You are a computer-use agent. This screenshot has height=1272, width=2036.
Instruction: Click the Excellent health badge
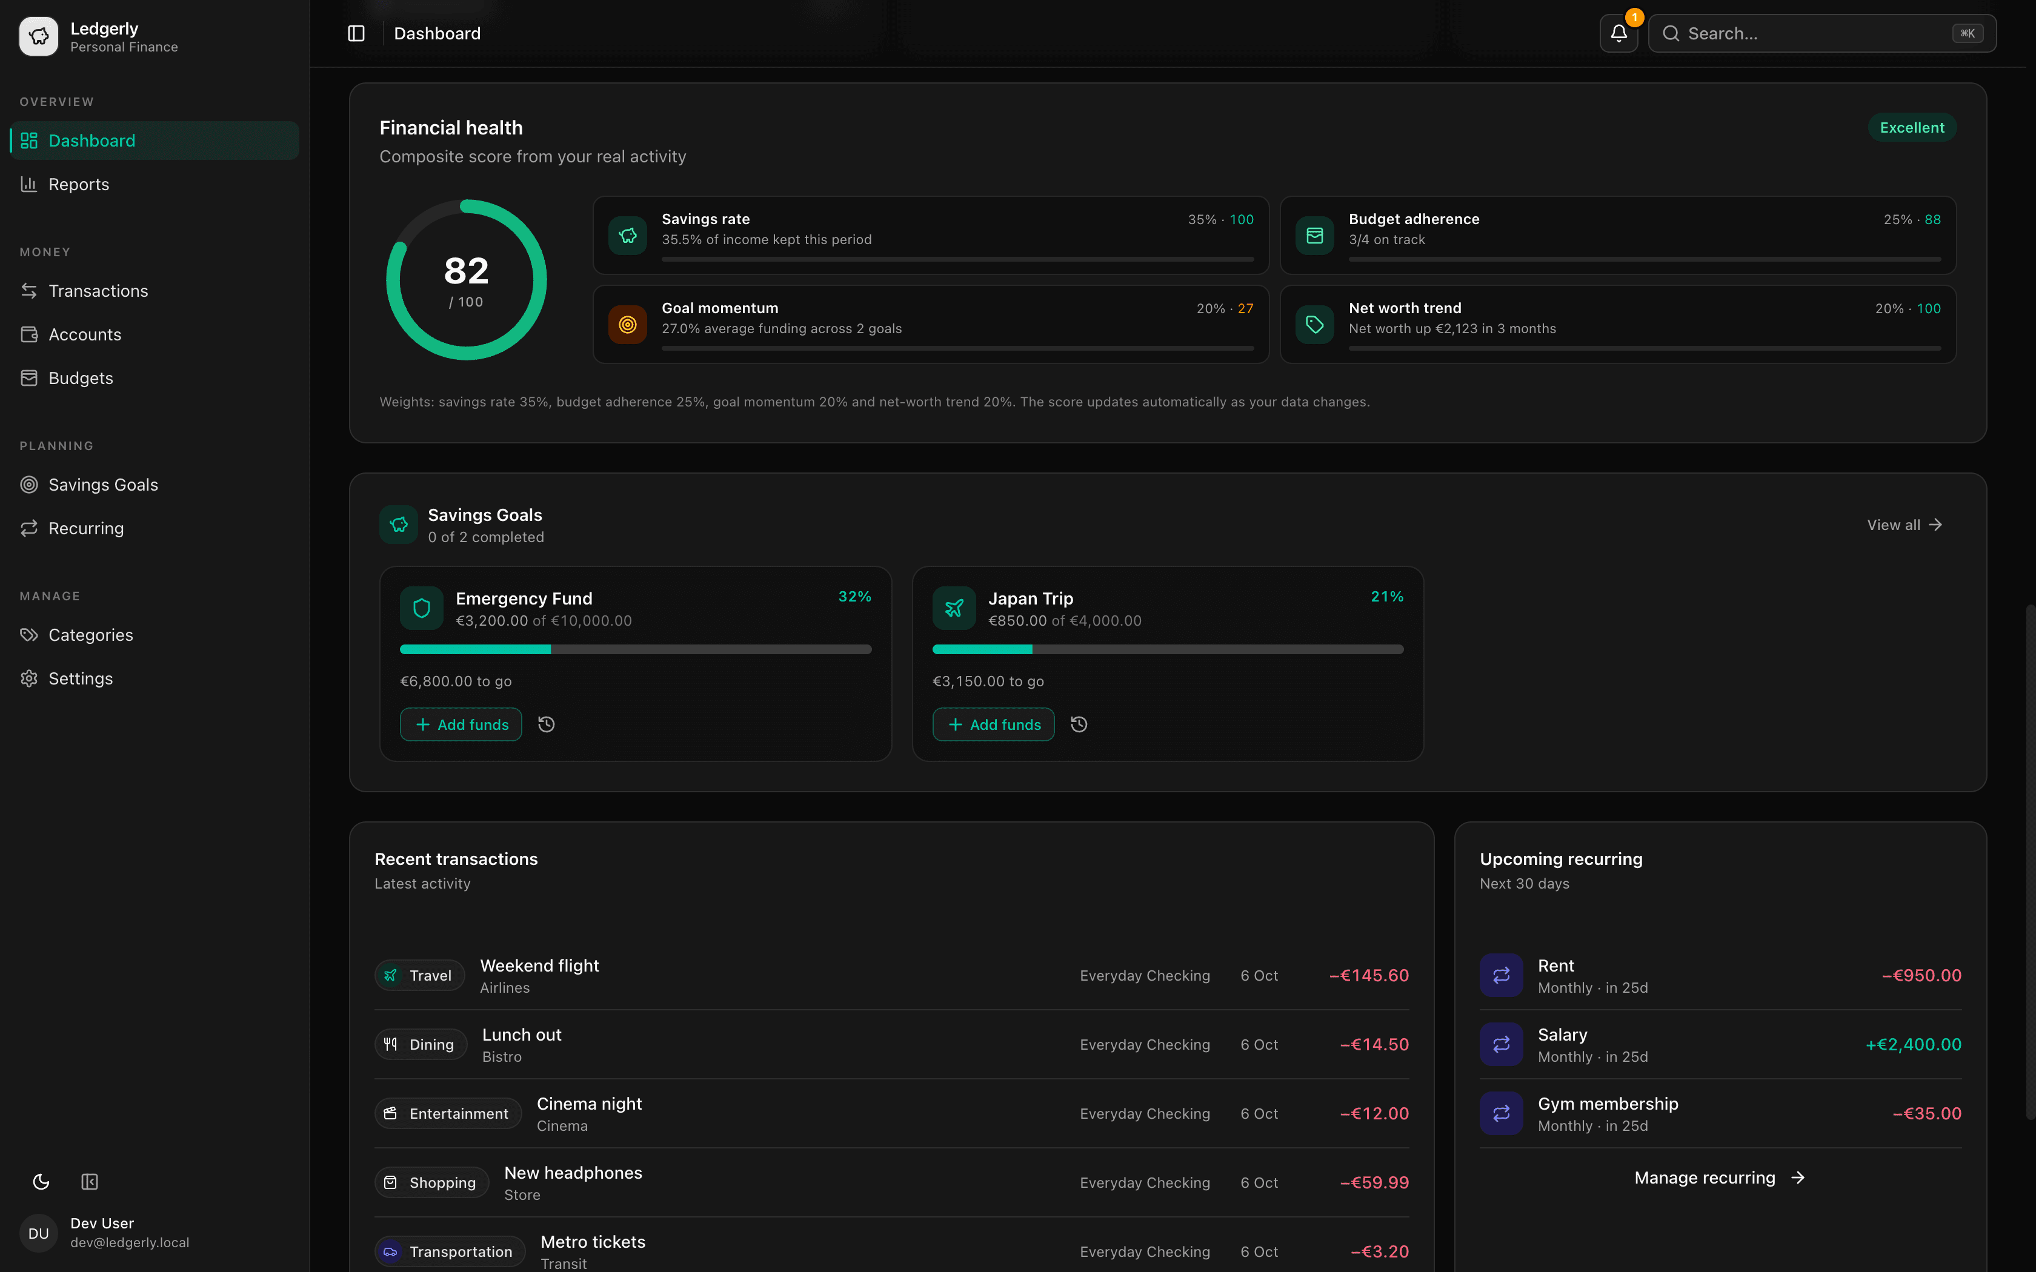click(1912, 127)
